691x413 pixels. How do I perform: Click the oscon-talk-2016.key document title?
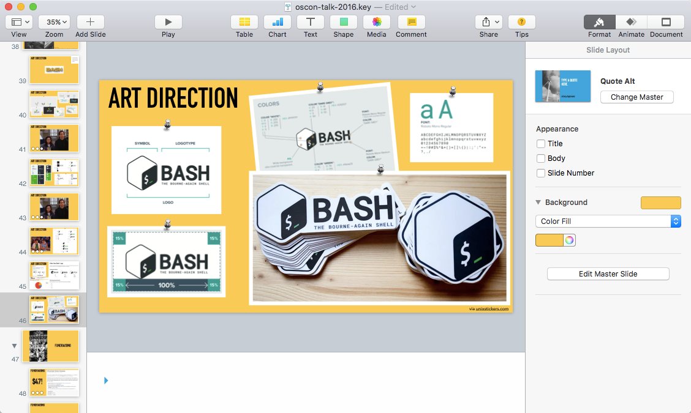click(x=333, y=7)
